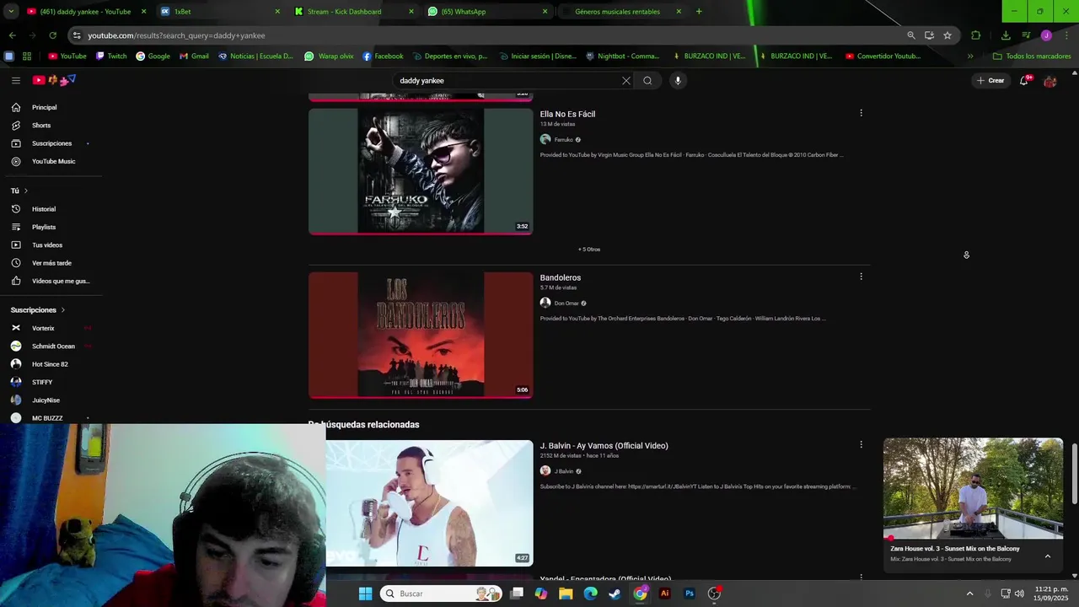Viewport: 1079px width, 607px height.
Task: Click the search magnifier button
Action: pyautogui.click(x=647, y=81)
